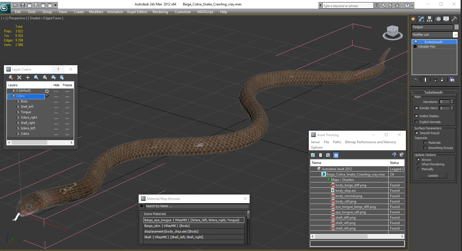Viewport: 462px width, 251px height.
Task: Click Make Unique icon below modifier stack
Action: coord(435,80)
